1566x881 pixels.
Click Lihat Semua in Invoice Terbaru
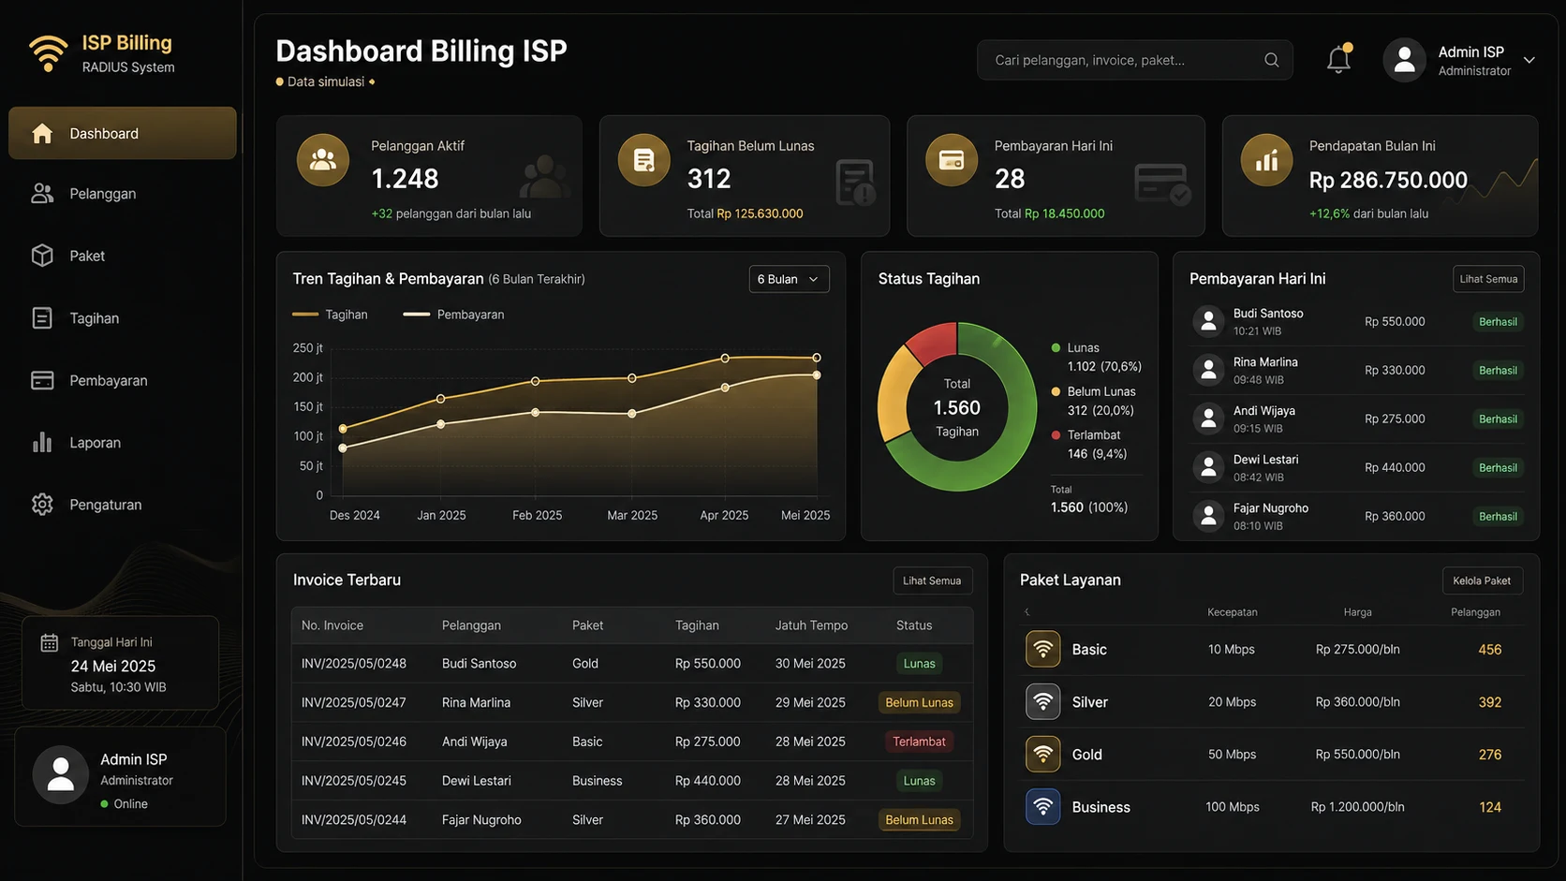coord(932,580)
